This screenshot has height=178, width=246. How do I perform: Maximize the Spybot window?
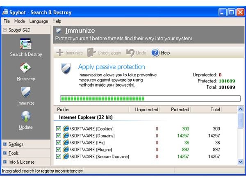231,12
